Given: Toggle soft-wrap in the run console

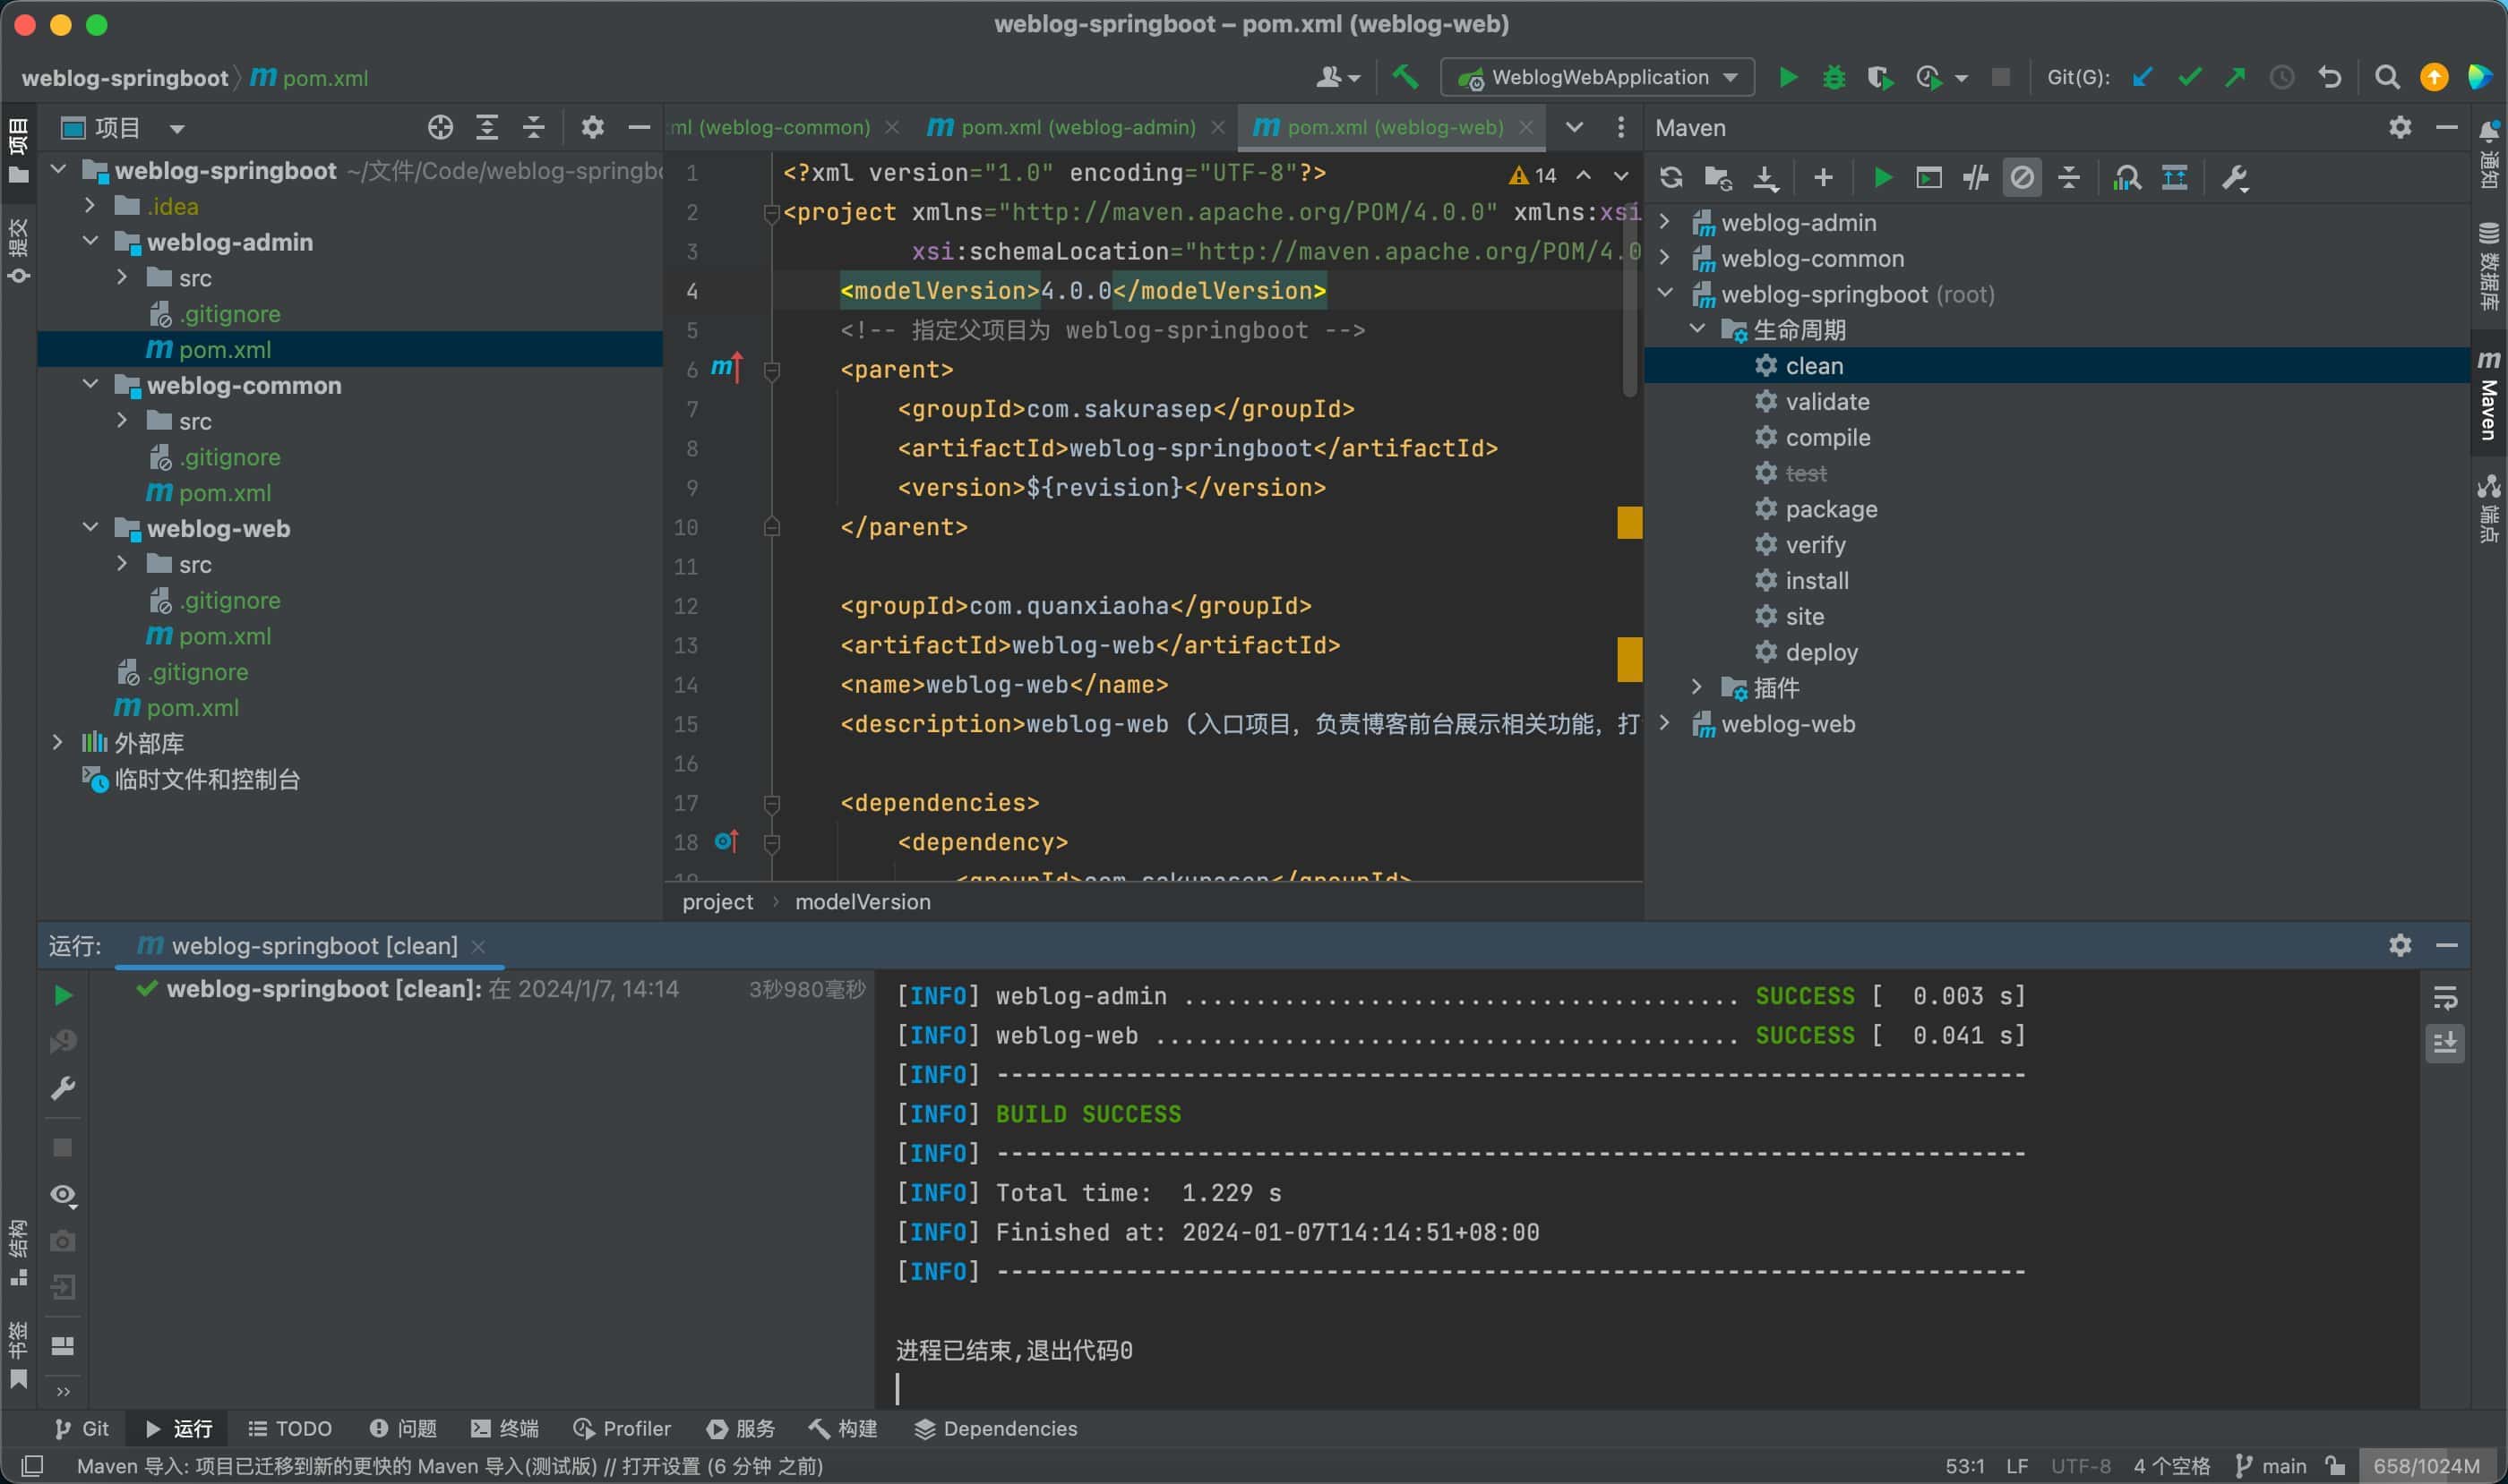Looking at the screenshot, I should pyautogui.click(x=2445, y=997).
